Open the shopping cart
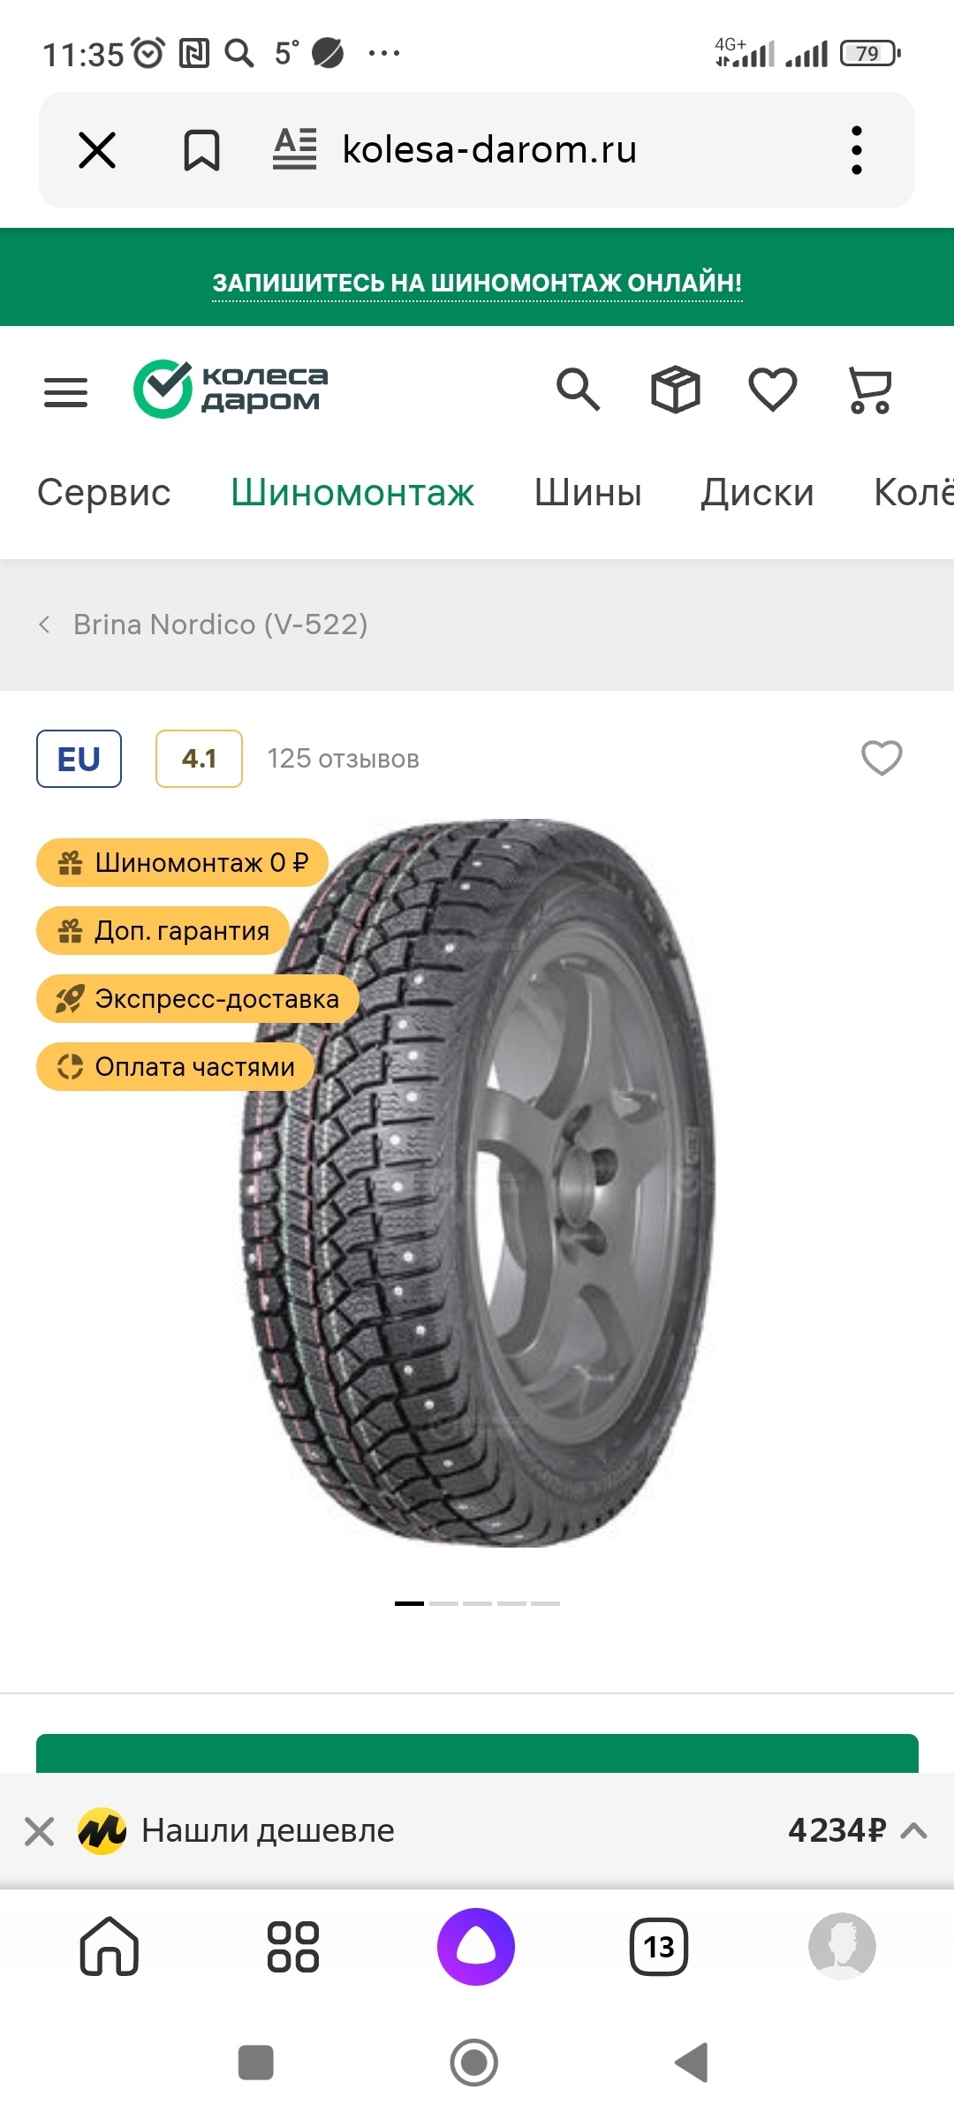 870,390
